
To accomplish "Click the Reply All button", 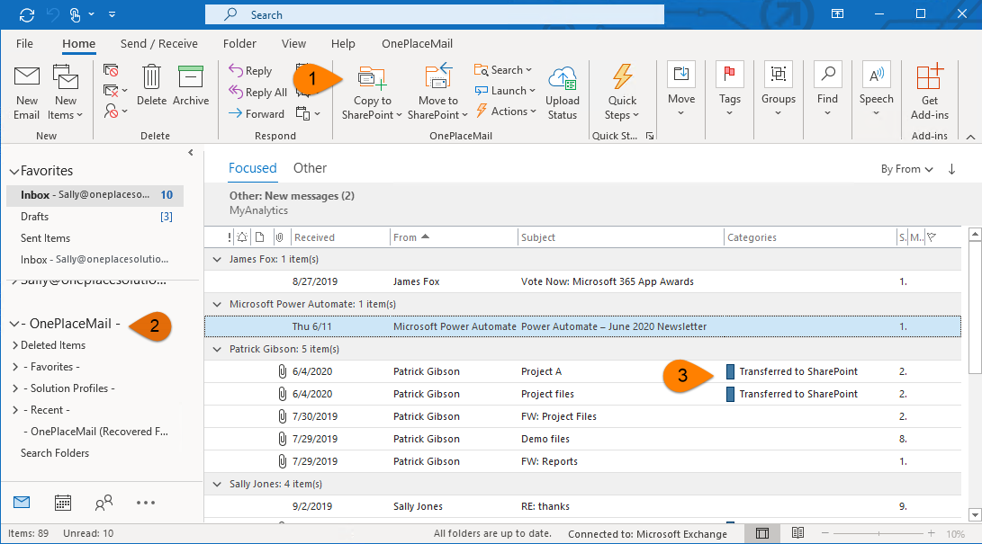I will [x=258, y=93].
